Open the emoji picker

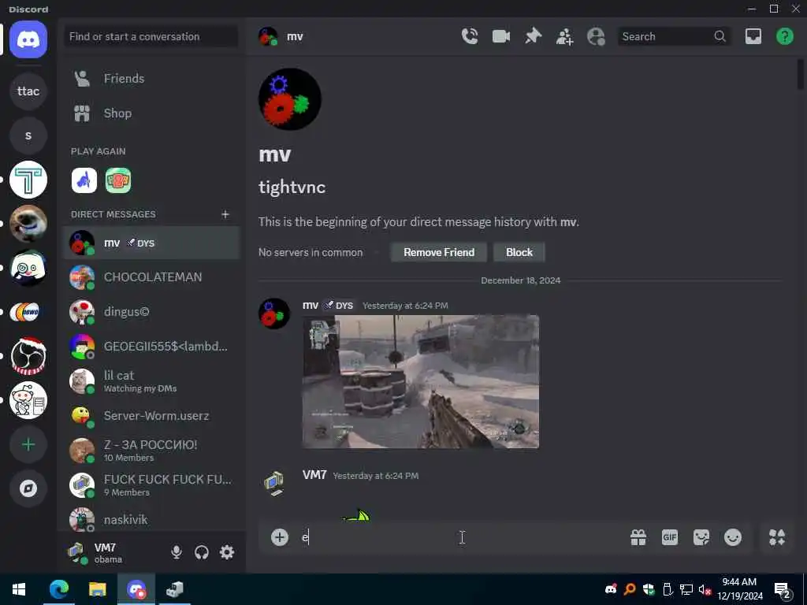click(733, 537)
